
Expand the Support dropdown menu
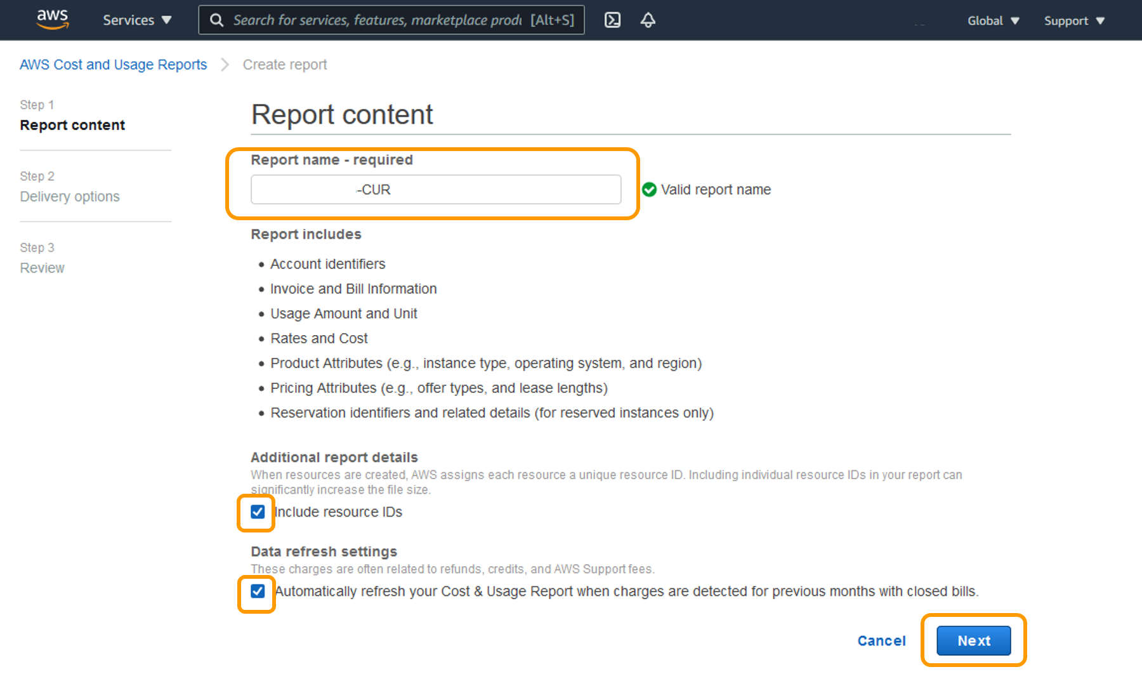point(1073,21)
